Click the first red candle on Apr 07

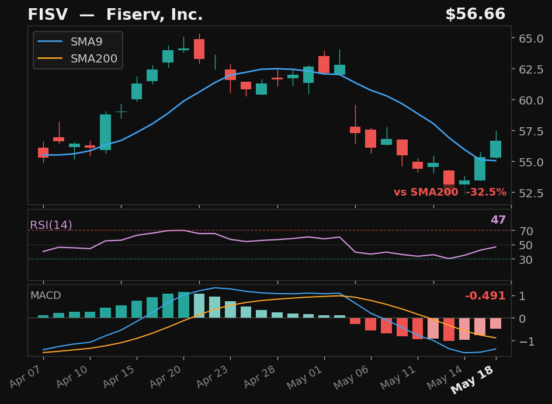[x=43, y=152]
